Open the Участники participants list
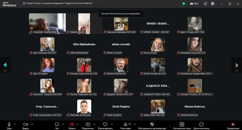Image resolution: width=242 pixels, height=130 pixels. tap(125, 125)
